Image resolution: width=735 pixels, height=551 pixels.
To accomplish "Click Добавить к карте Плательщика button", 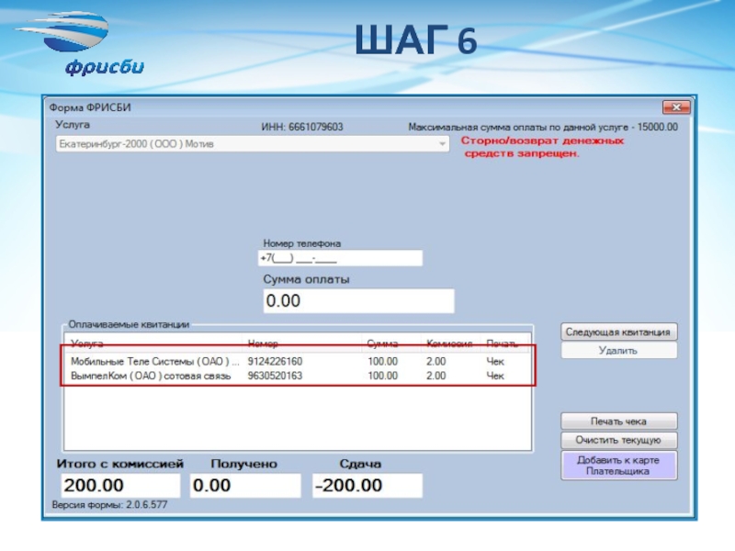I will [618, 466].
